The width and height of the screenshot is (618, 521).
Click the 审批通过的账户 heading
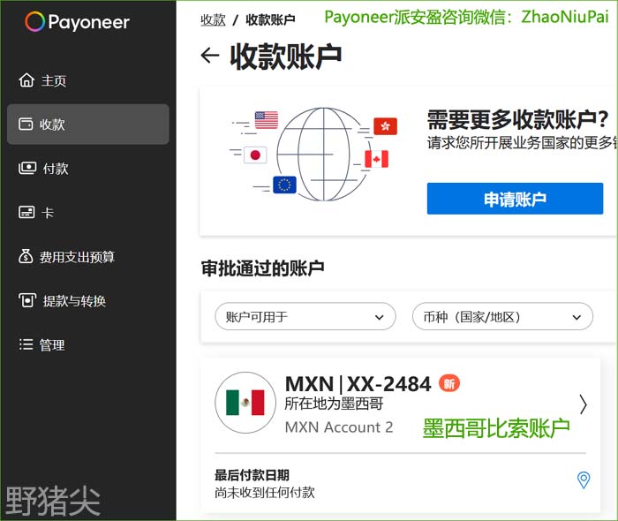click(x=262, y=268)
